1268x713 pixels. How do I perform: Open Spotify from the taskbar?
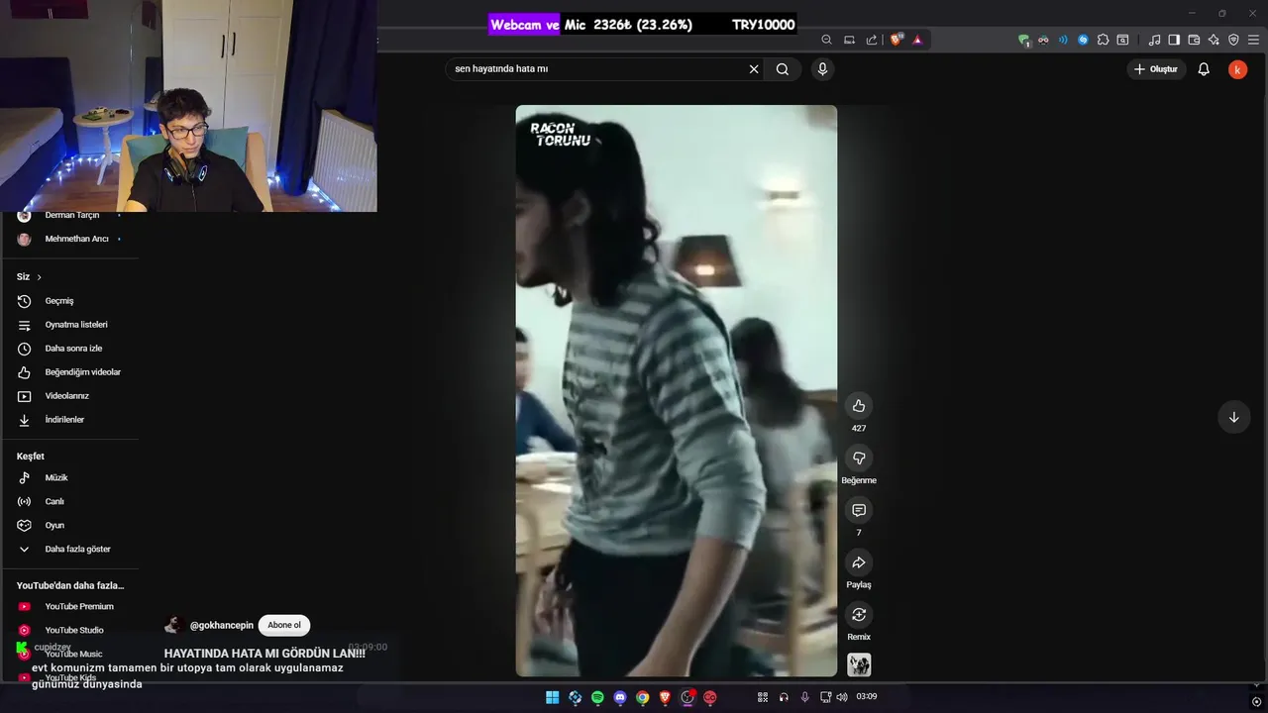pos(597,697)
